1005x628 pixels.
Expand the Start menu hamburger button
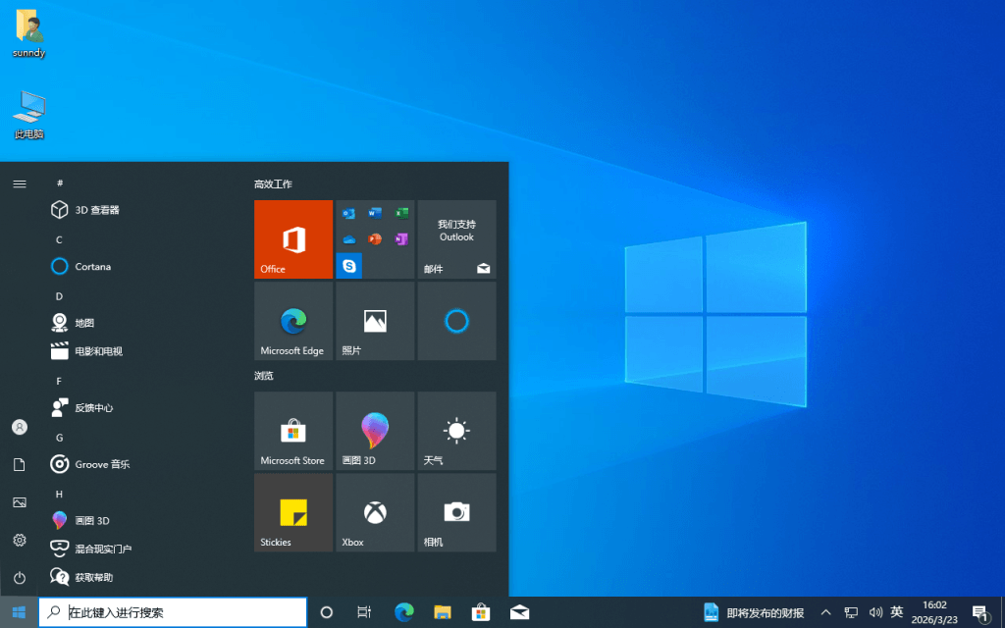(20, 183)
